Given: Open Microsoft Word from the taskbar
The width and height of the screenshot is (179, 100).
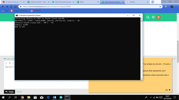Looking at the screenshot, I should (54, 97).
